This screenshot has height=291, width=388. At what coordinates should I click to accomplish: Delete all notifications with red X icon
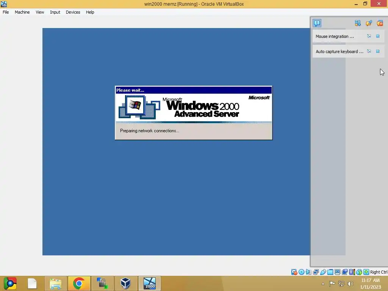[x=380, y=23]
